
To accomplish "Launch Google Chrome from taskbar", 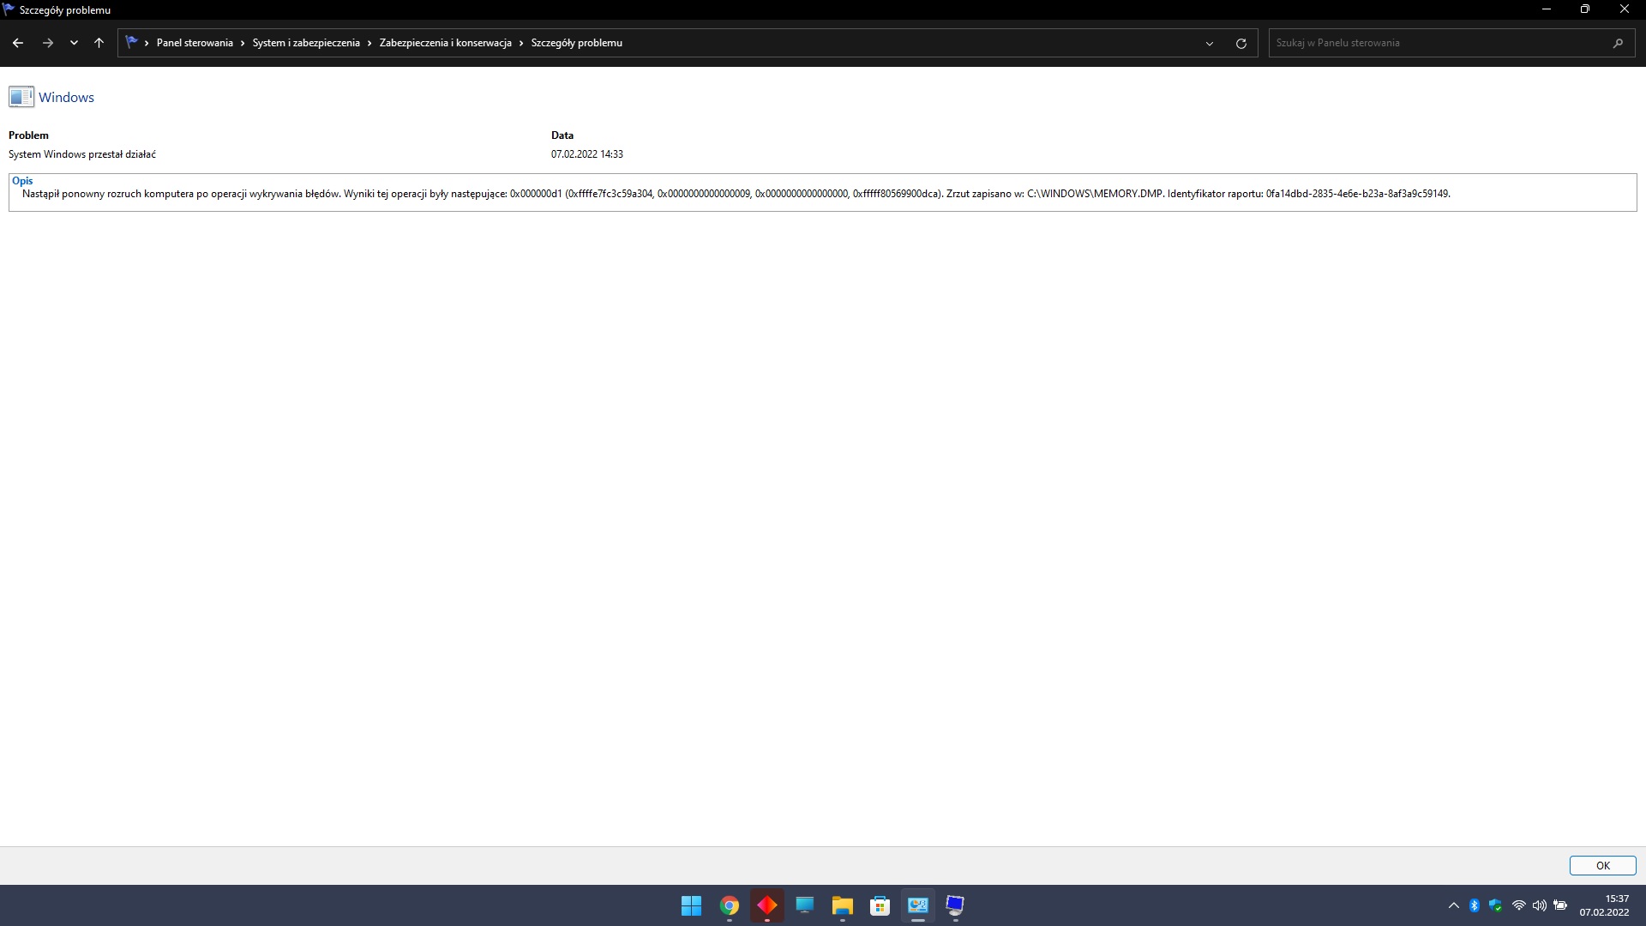I will tap(730, 905).
